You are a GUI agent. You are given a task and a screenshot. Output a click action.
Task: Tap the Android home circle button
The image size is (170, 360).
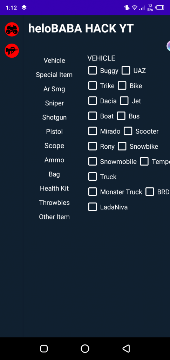click(x=85, y=348)
